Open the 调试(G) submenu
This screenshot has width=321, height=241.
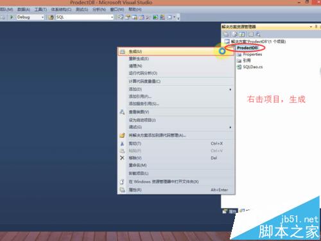pyautogui.click(x=177, y=127)
